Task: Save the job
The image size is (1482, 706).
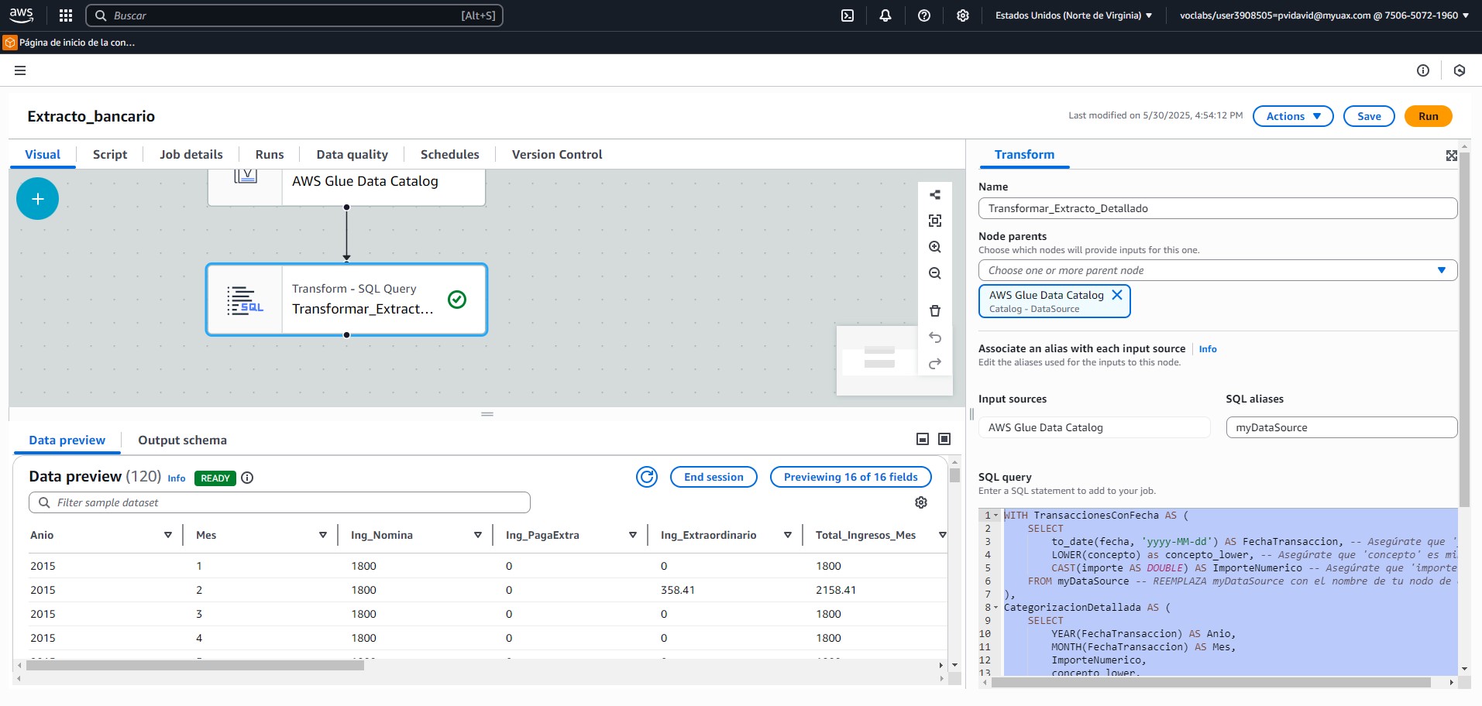Action: 1369,116
